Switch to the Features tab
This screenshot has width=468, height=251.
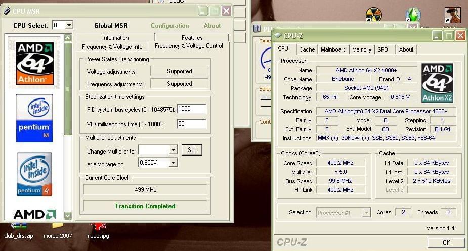(192, 37)
